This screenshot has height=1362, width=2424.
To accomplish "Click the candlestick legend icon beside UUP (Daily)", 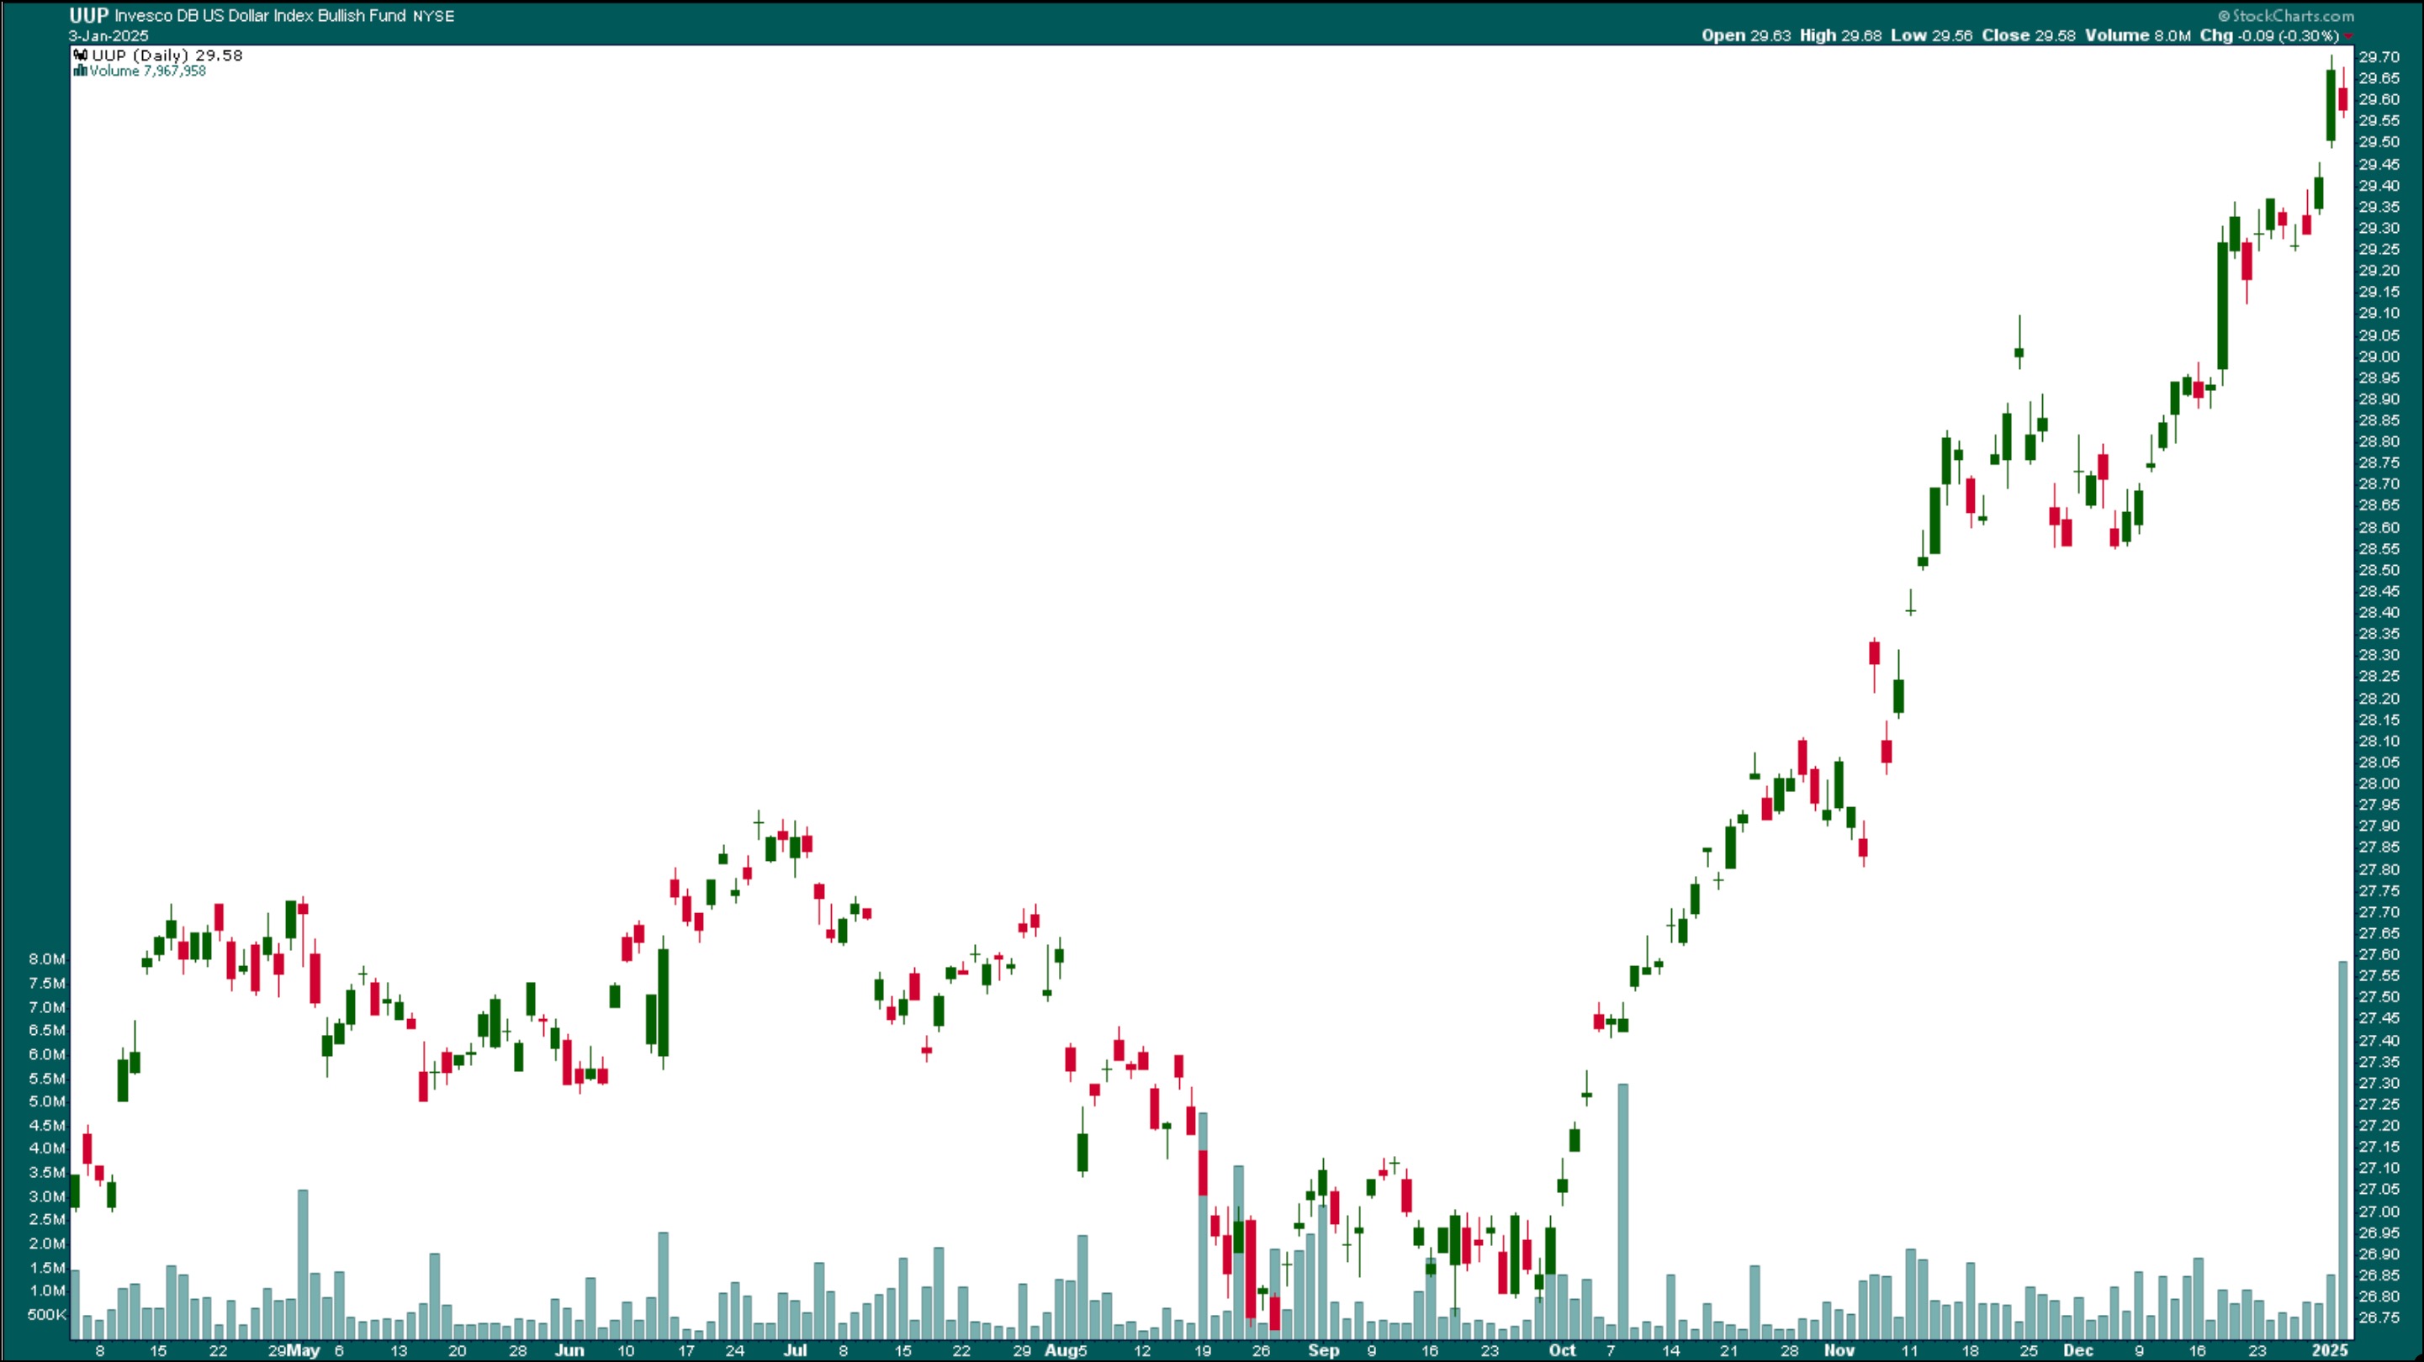I will tap(81, 55).
